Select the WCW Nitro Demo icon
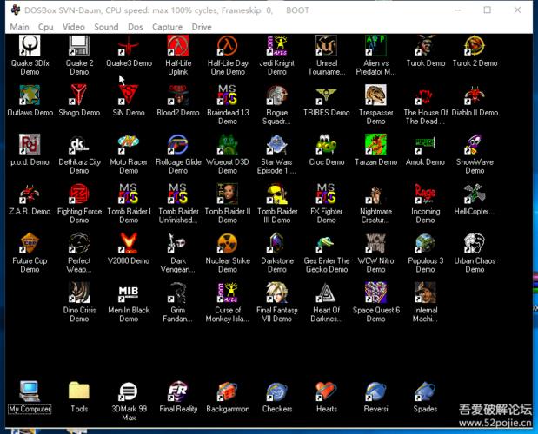Screen dimensions: 538x434 375,243
